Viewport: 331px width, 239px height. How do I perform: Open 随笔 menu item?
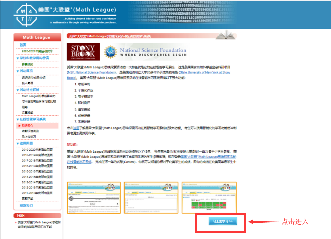pos(25,107)
